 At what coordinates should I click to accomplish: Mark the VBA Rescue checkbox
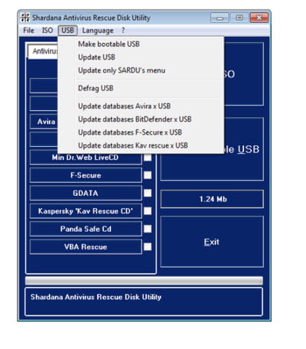pos(148,246)
